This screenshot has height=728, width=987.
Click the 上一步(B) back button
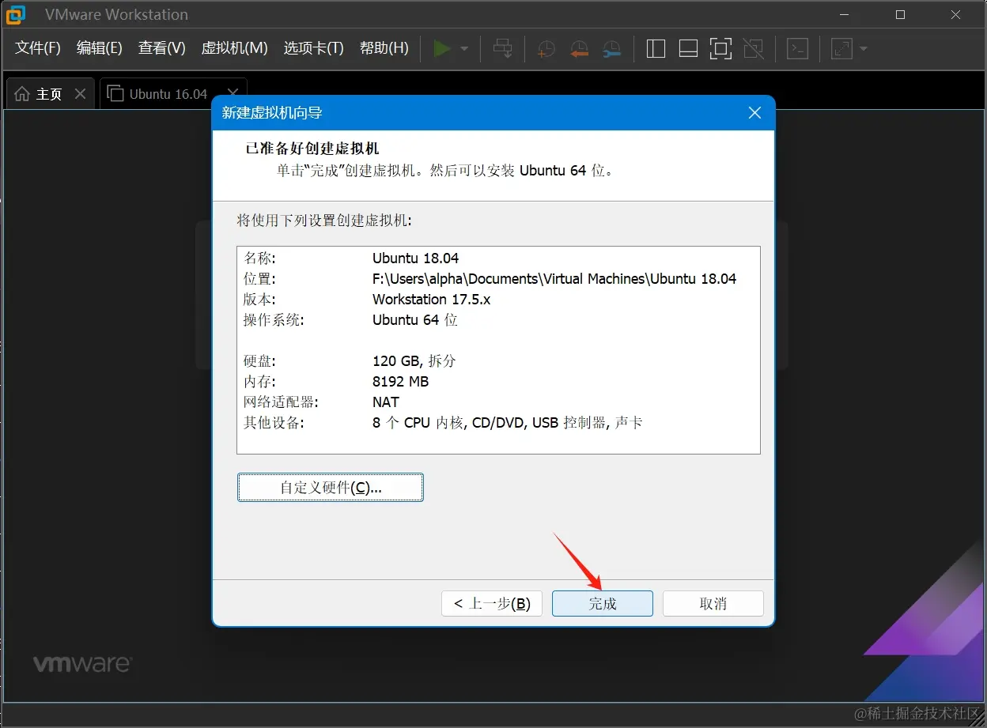(492, 603)
